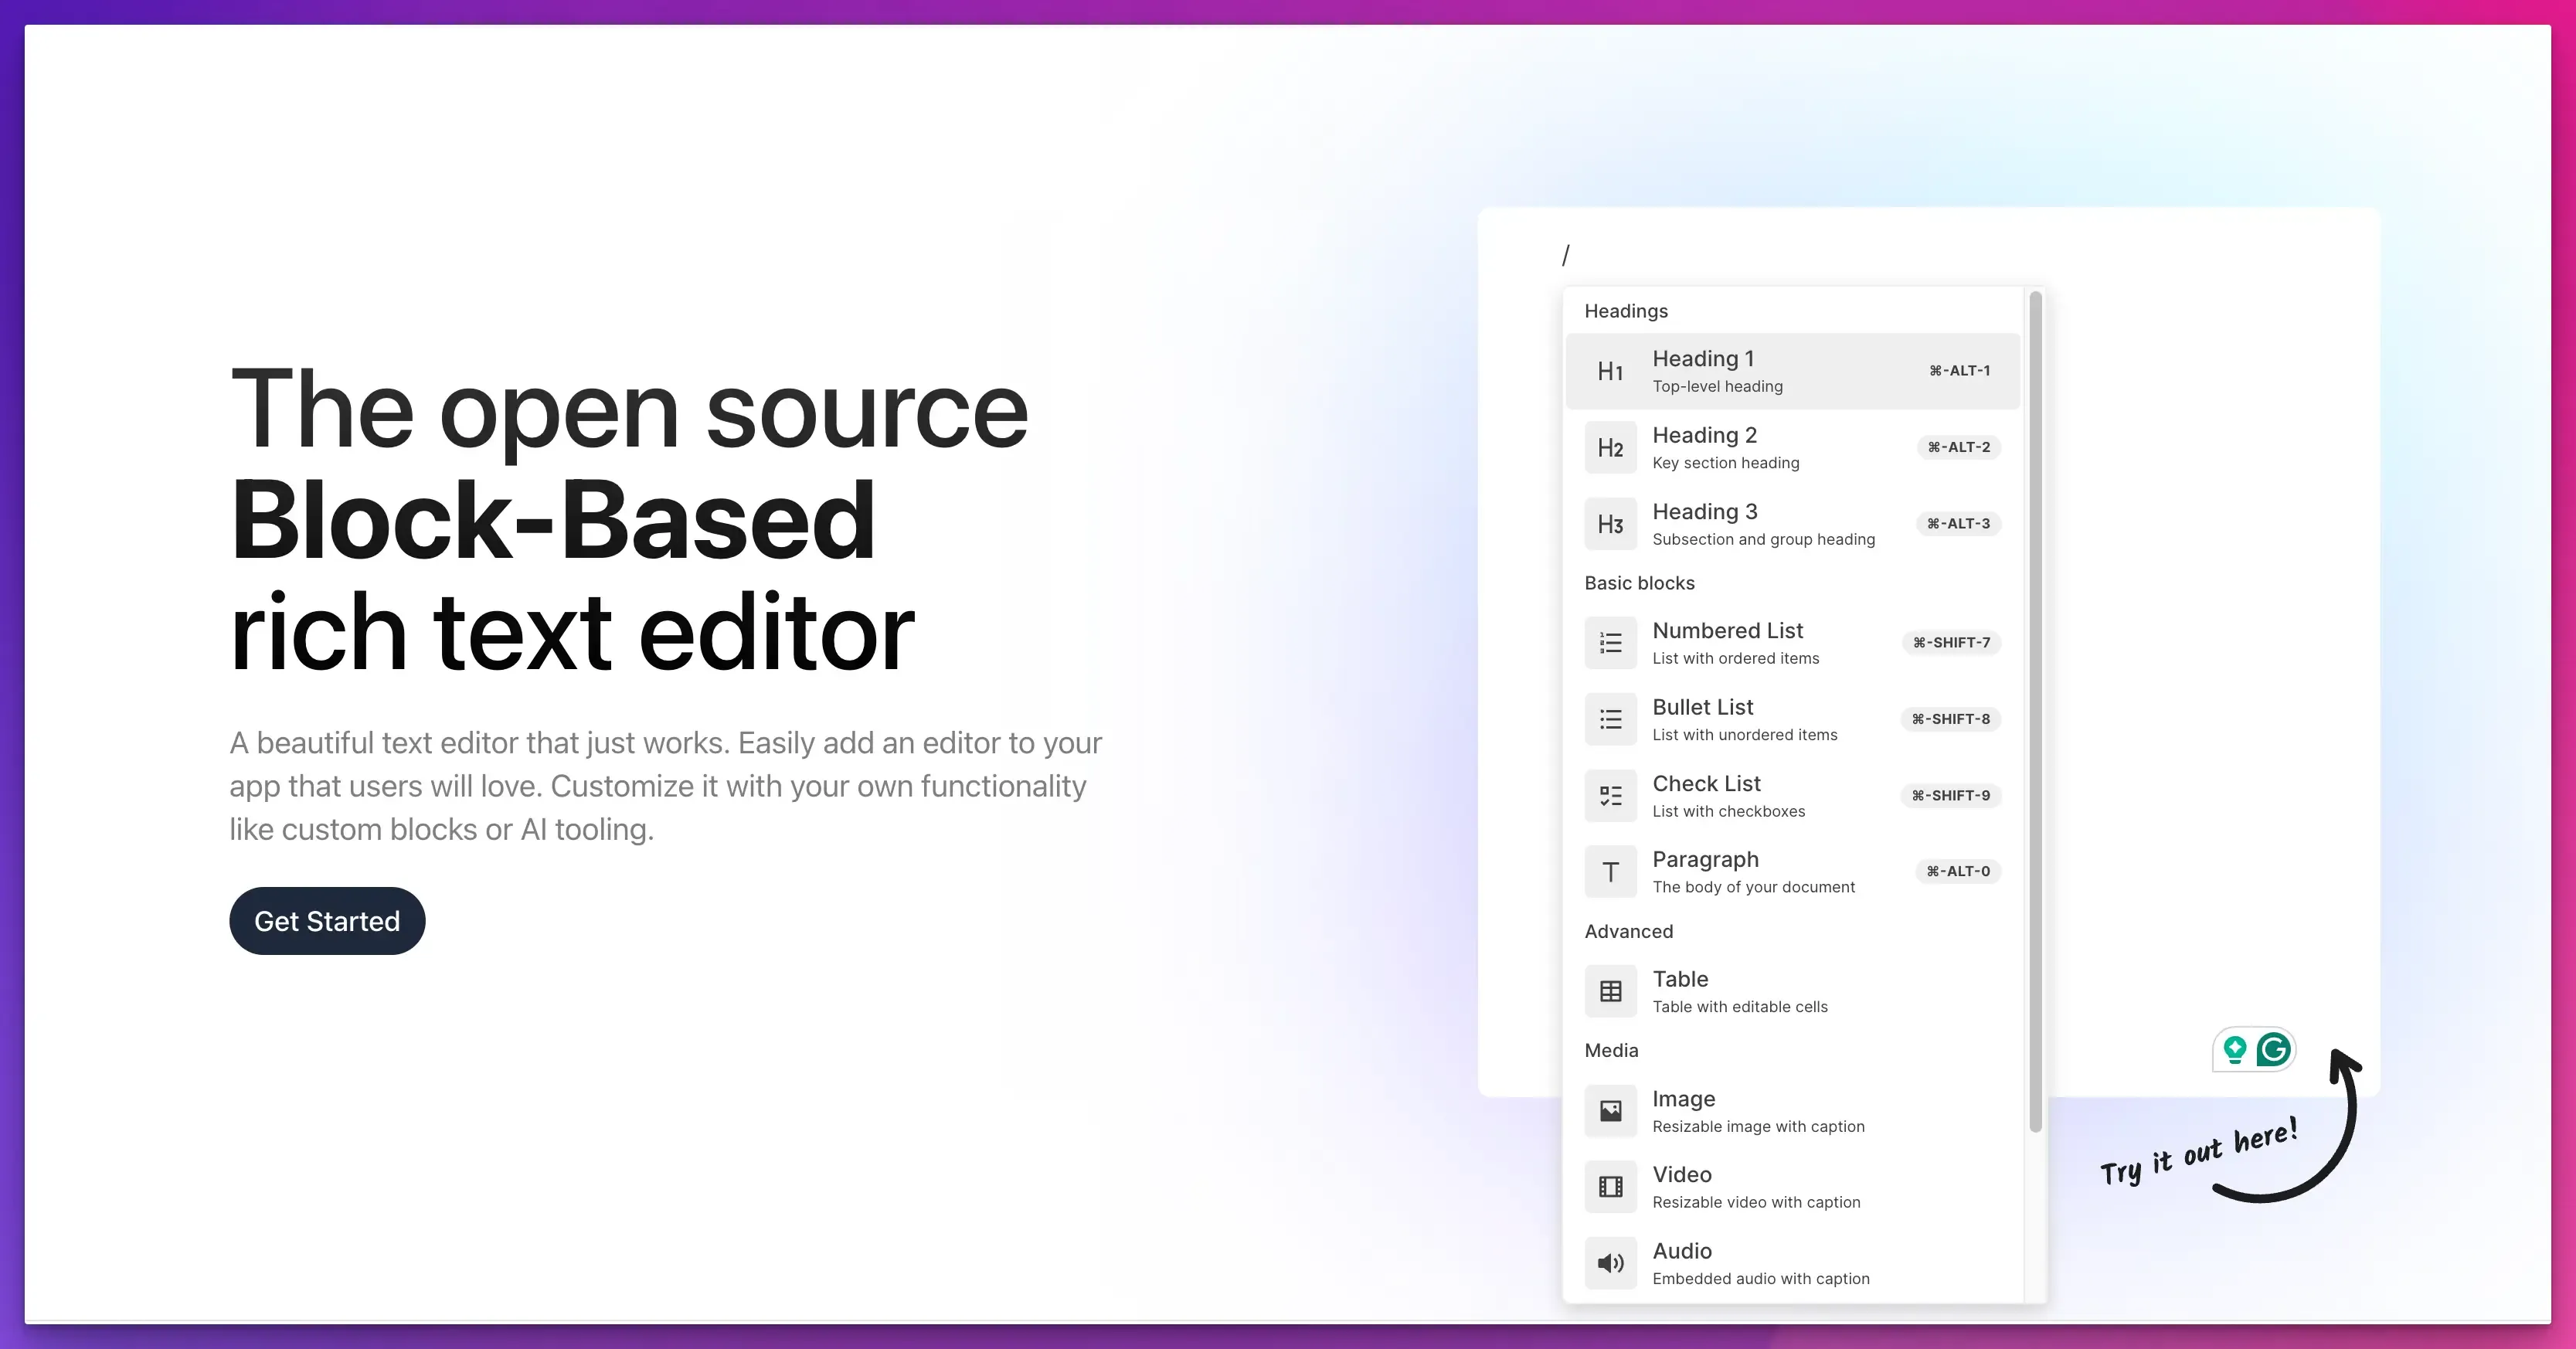Click 'Key section heading' description text

pyautogui.click(x=1725, y=463)
